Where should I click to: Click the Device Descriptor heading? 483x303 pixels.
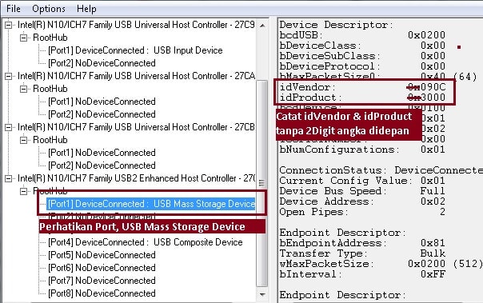(336, 25)
